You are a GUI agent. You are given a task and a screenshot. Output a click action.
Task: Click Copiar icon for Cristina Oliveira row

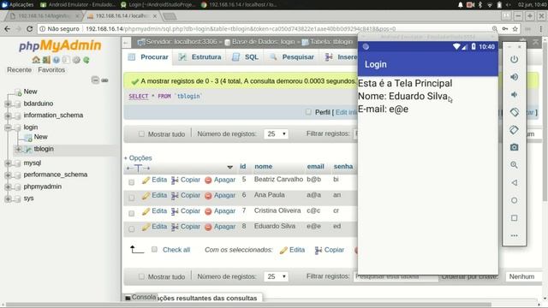point(175,211)
